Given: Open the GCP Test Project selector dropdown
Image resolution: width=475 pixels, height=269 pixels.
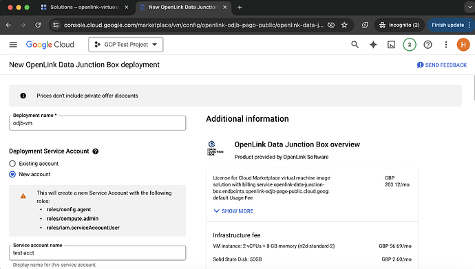Looking at the screenshot, I should 126,45.
